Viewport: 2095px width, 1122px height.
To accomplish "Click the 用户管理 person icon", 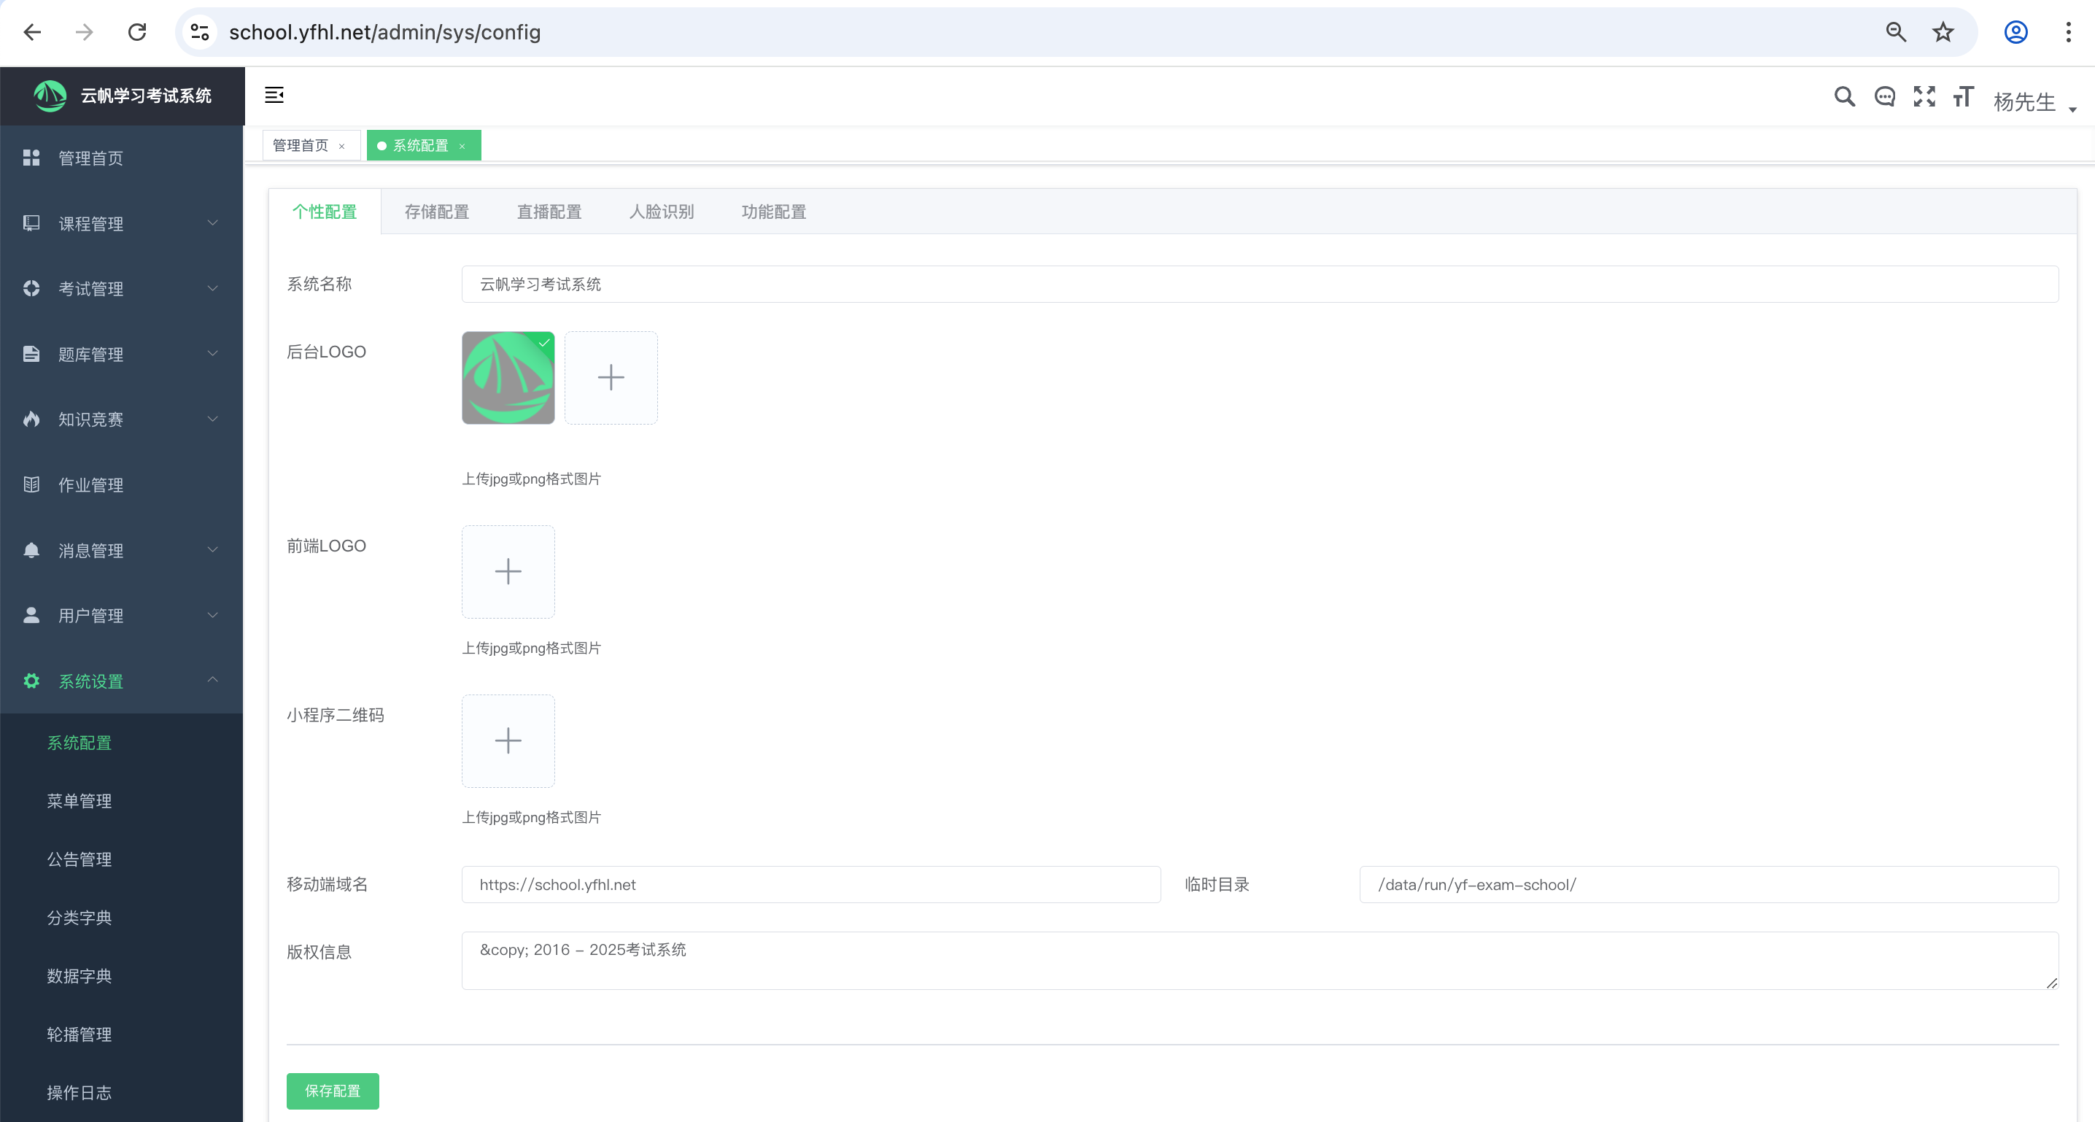I will [x=31, y=615].
